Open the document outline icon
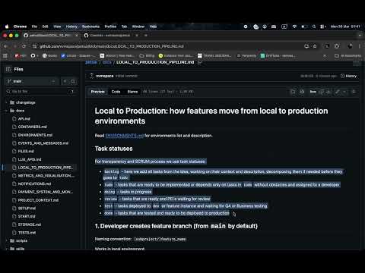 354,92
